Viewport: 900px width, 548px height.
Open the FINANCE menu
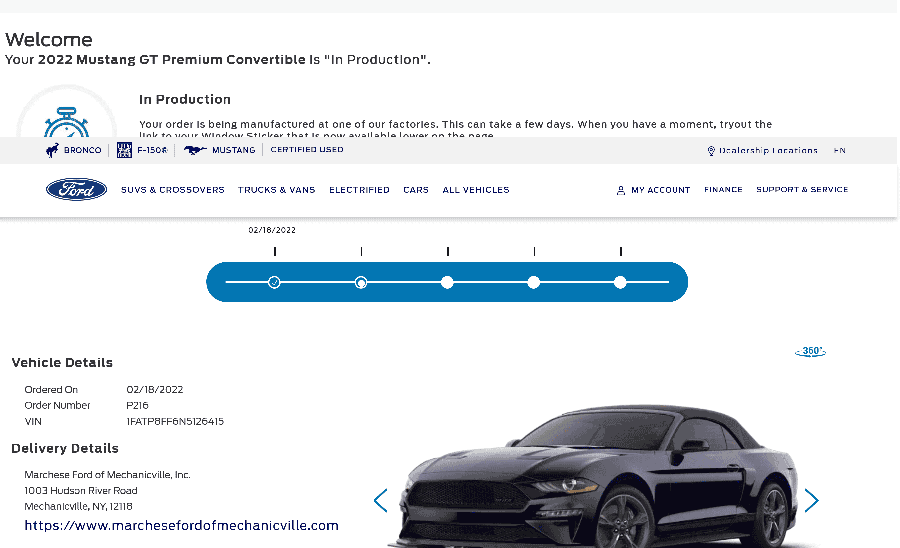coord(723,190)
